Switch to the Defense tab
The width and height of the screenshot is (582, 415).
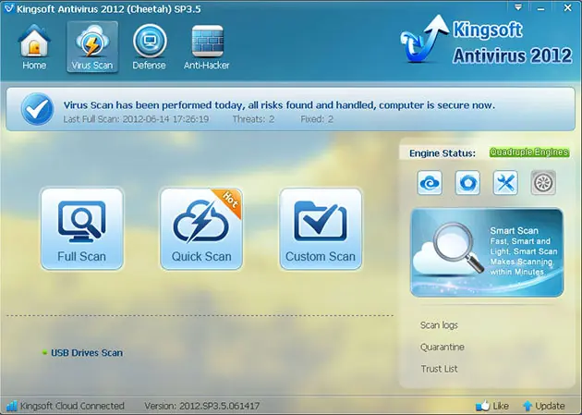(149, 48)
